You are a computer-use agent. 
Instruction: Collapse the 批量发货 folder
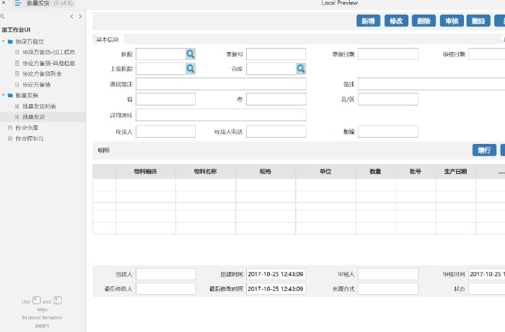pyautogui.click(x=3, y=95)
